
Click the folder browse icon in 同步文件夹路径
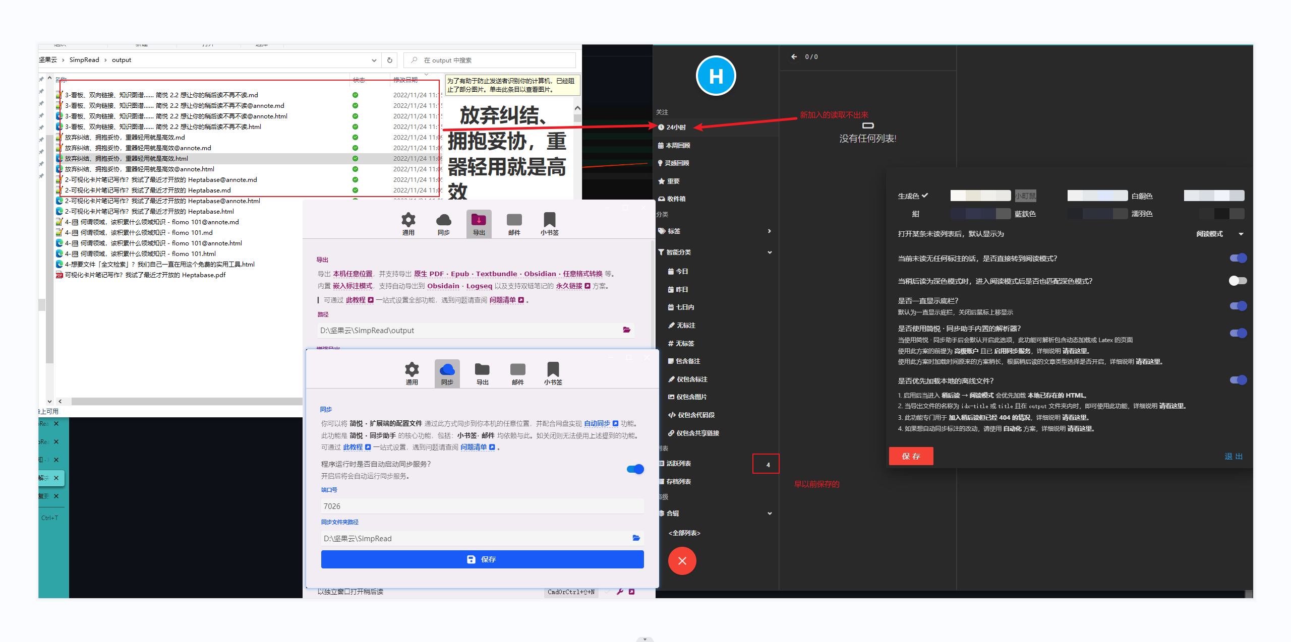[x=636, y=538]
